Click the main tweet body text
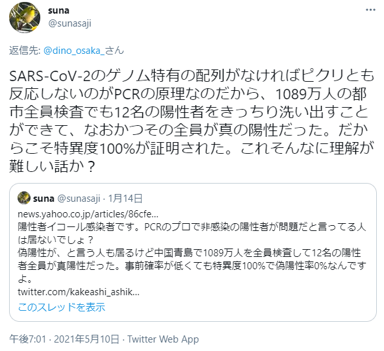 pos(192,121)
